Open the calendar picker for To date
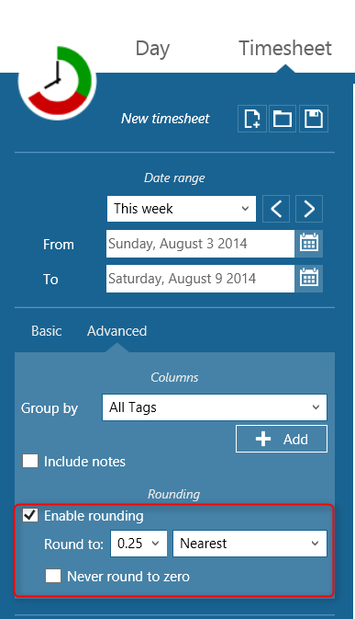 click(x=309, y=279)
